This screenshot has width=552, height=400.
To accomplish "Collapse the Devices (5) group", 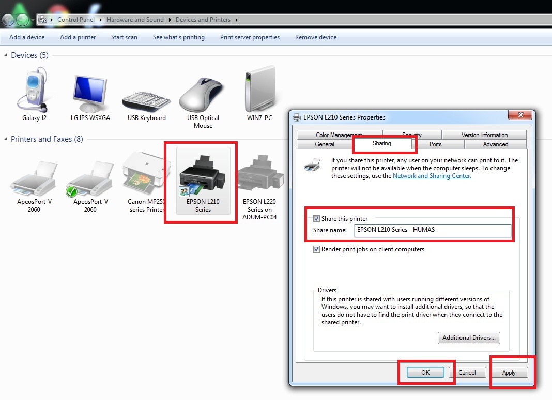I will tap(6, 55).
